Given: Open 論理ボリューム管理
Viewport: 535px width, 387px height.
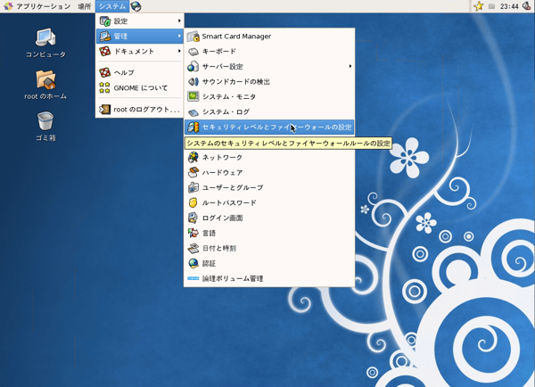Looking at the screenshot, I should point(269,278).
